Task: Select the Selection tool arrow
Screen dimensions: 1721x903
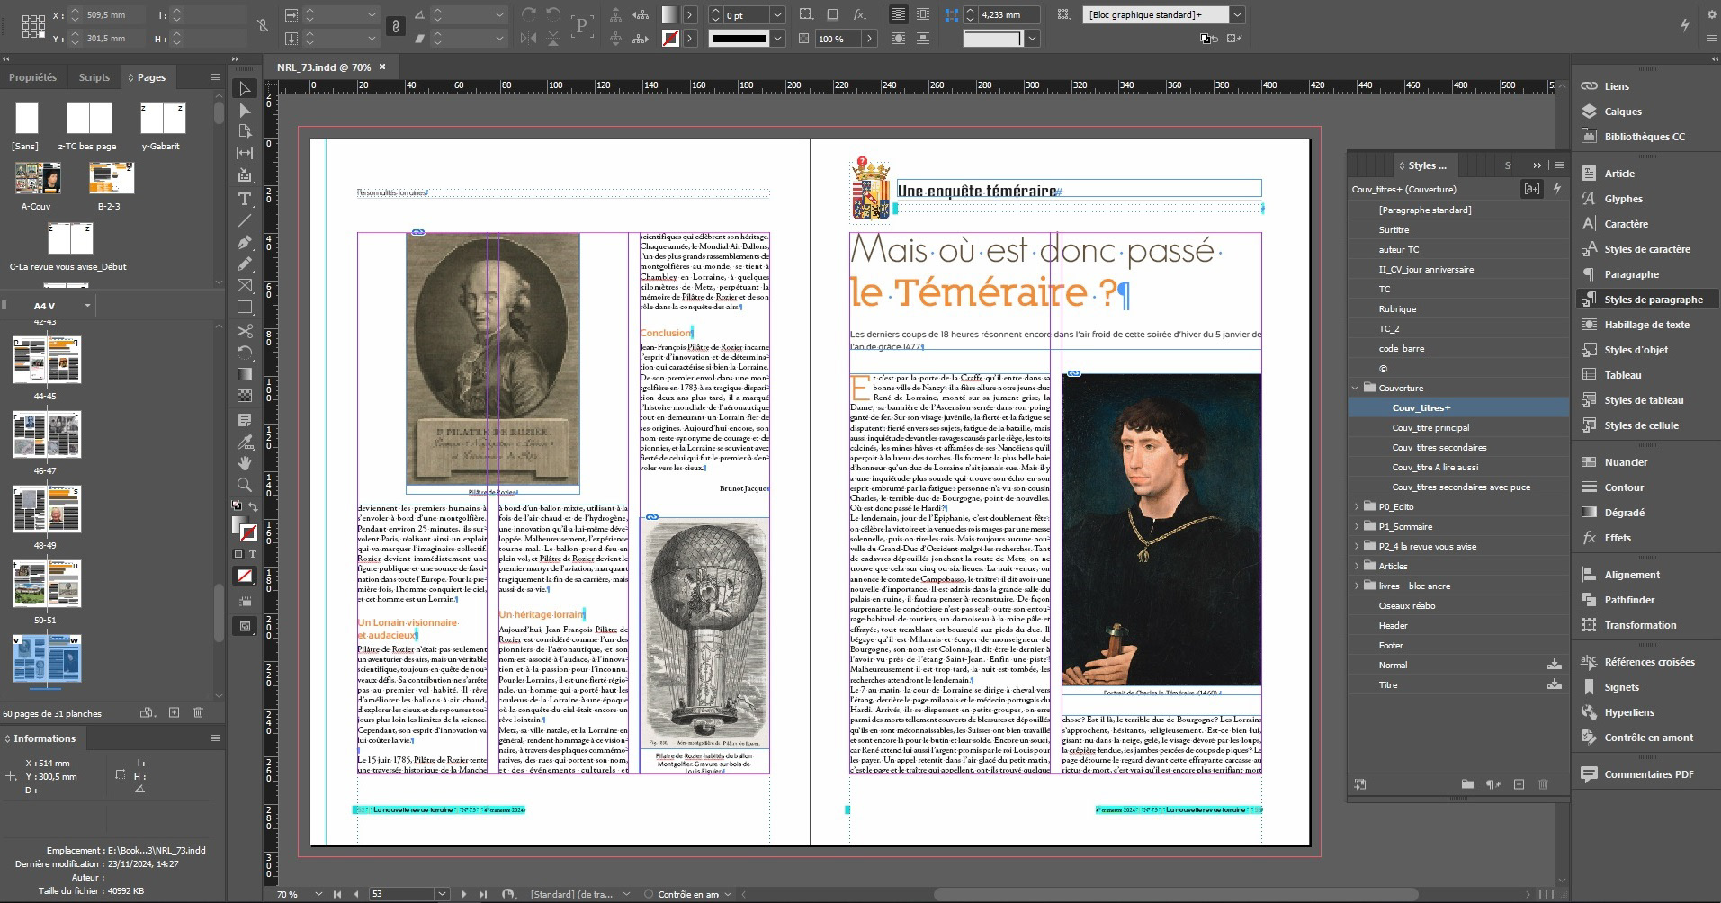Action: pyautogui.click(x=245, y=88)
